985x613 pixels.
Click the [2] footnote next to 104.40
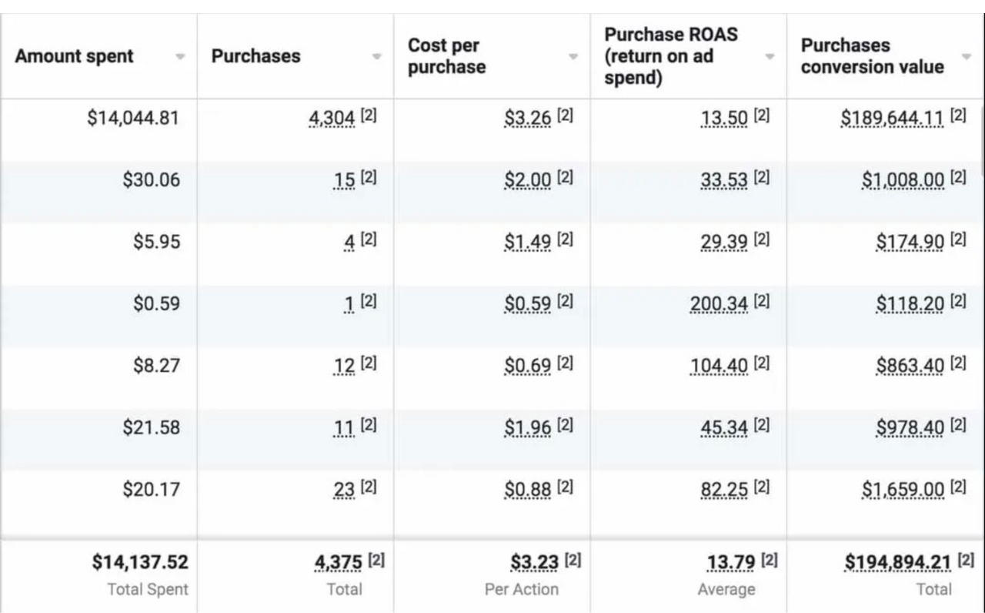pos(761,363)
